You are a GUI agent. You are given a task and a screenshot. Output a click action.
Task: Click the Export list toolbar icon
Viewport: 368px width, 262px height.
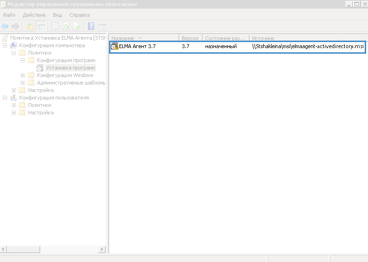click(x=76, y=26)
